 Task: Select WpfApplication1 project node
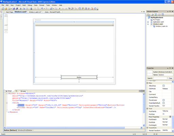tap(157, 17)
